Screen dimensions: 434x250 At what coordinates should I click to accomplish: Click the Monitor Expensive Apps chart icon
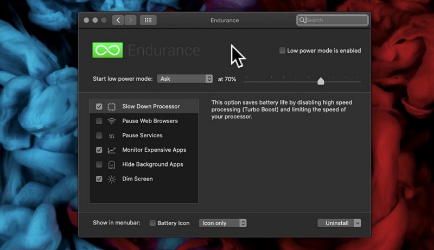(112, 150)
